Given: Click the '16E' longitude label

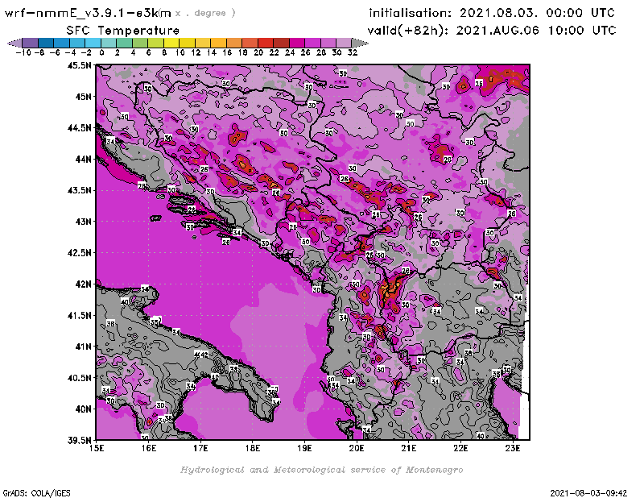Looking at the screenshot, I should [x=149, y=448].
